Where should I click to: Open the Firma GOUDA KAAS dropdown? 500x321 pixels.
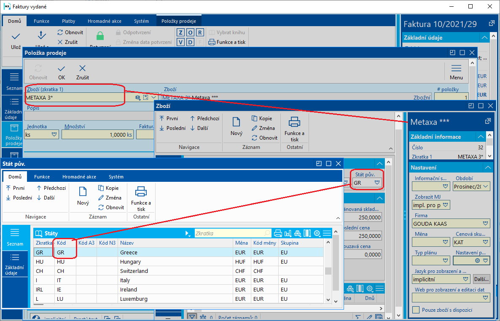coord(485,224)
